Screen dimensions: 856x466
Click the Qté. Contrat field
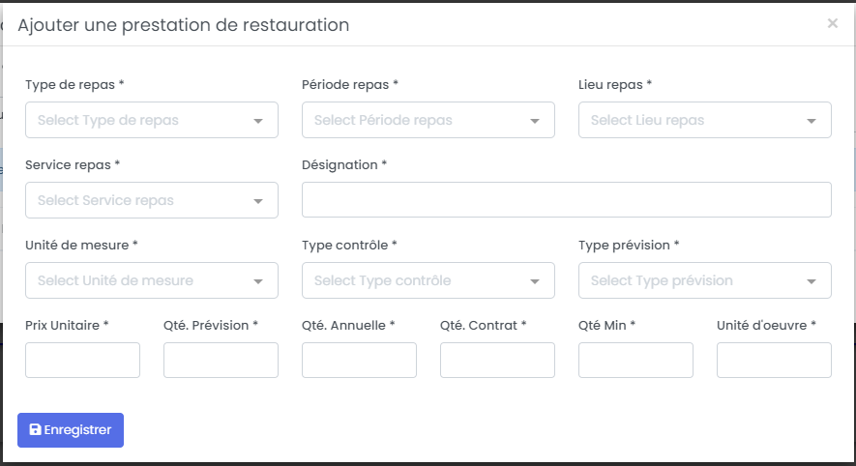497,361
